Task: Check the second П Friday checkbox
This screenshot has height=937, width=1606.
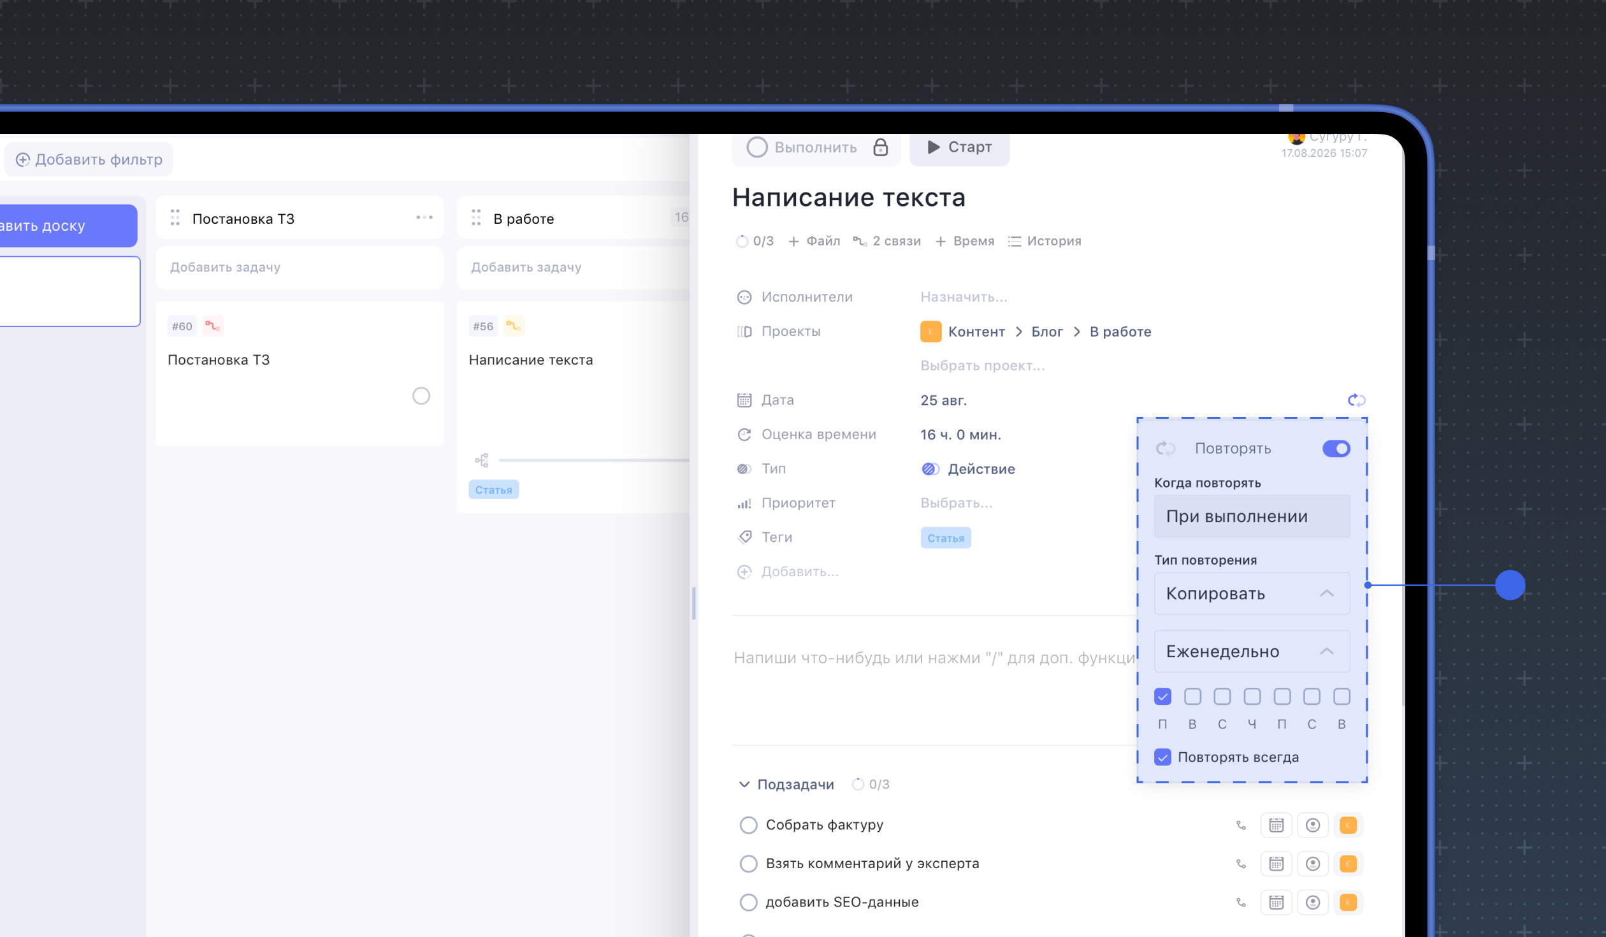Action: point(1282,697)
